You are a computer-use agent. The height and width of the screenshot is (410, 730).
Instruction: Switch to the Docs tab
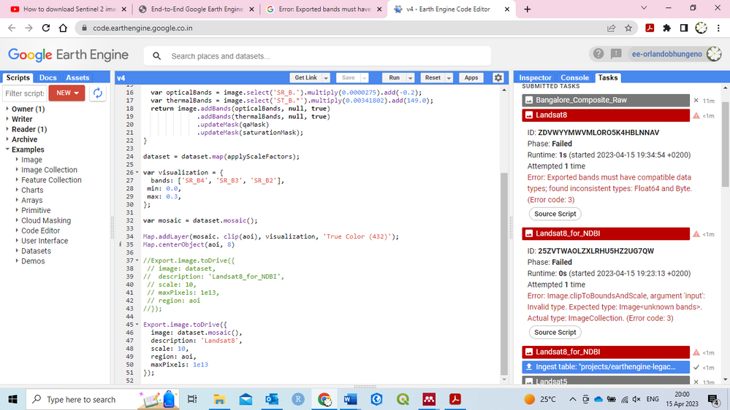tap(48, 77)
